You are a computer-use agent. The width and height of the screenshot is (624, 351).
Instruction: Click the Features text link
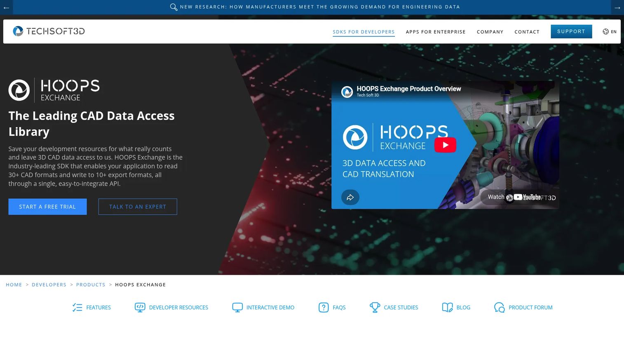(x=99, y=307)
